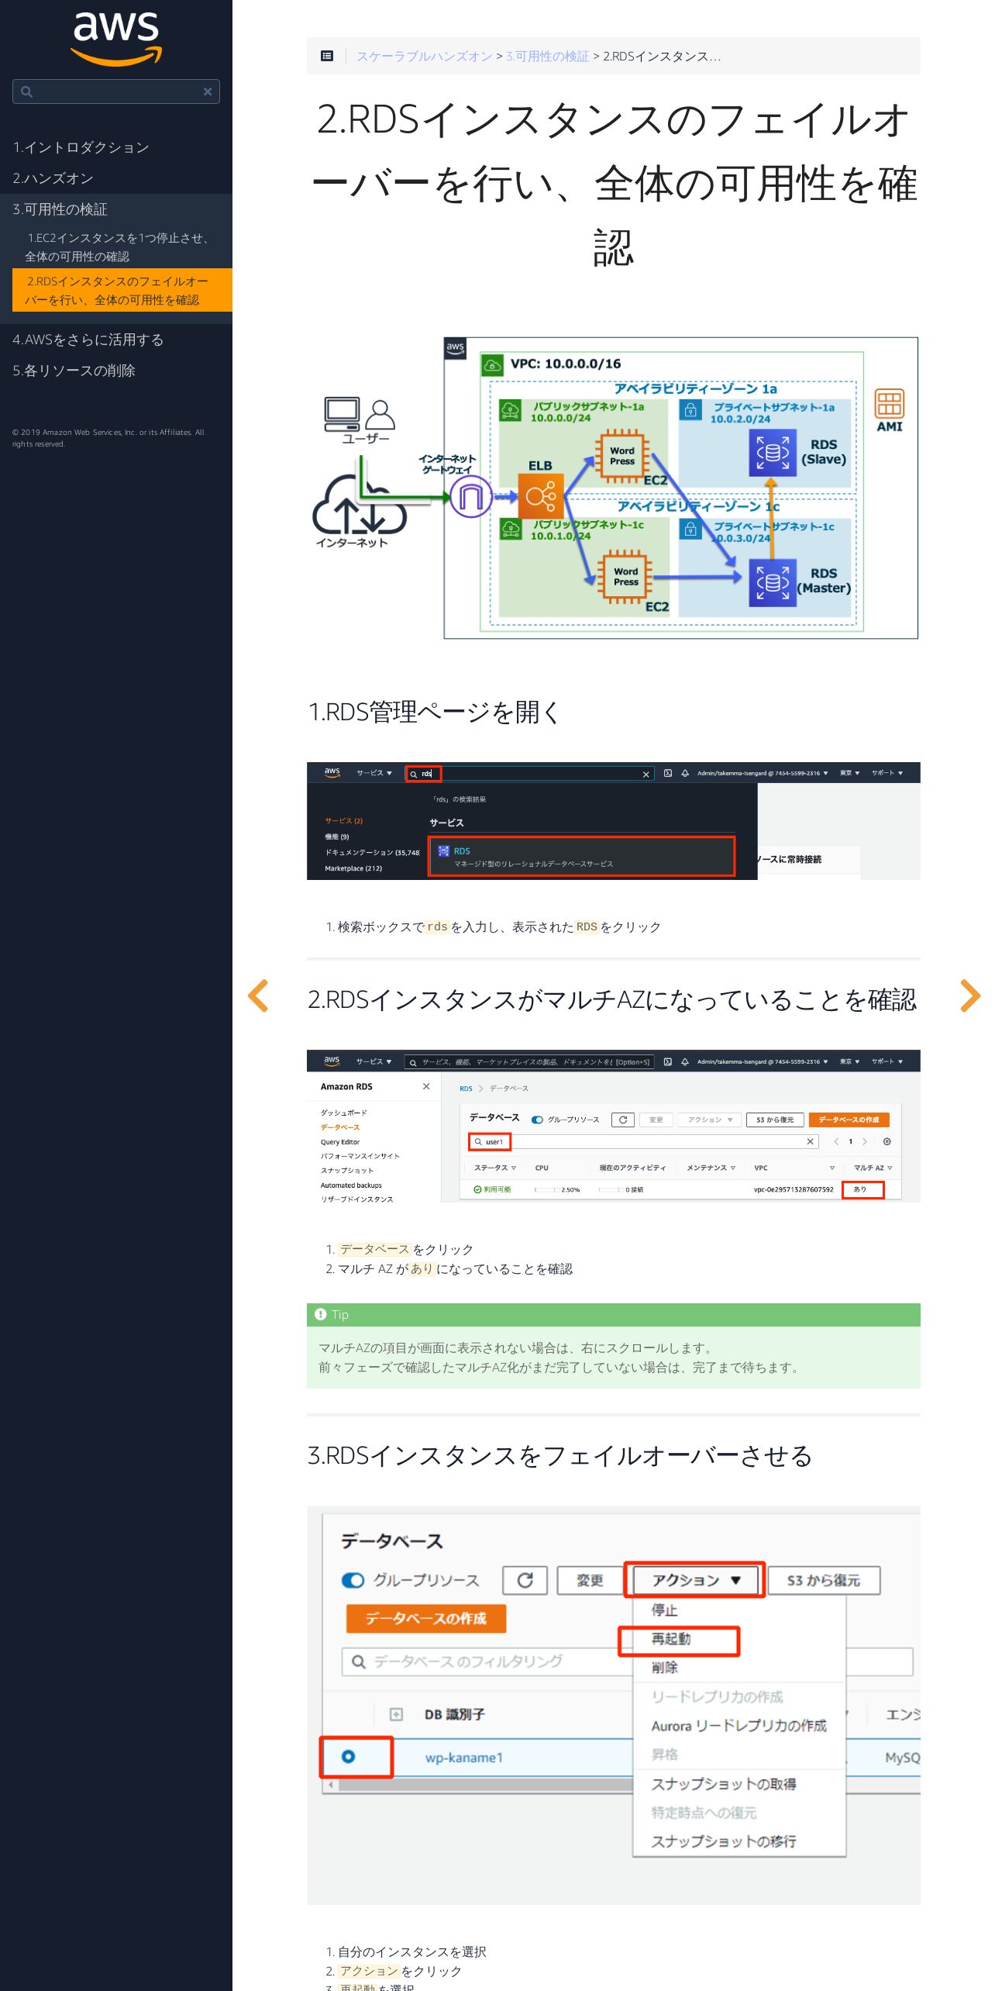Click the インターネット cloud icon in the diagram
The image size is (995, 1991).
[359, 506]
